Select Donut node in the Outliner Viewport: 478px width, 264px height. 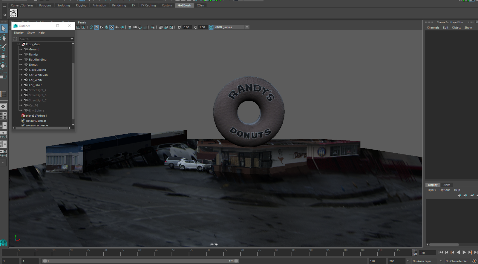33,65
